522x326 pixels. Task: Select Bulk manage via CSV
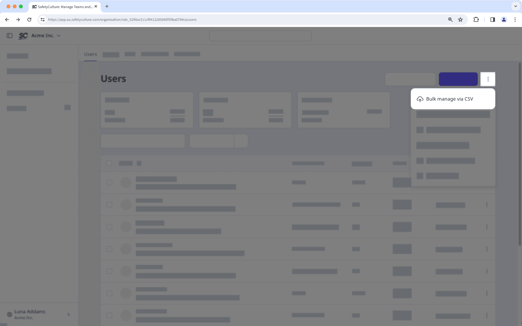pos(449,99)
